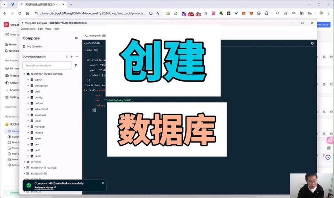Click New issue button in Plane sidebar

[12, 34]
